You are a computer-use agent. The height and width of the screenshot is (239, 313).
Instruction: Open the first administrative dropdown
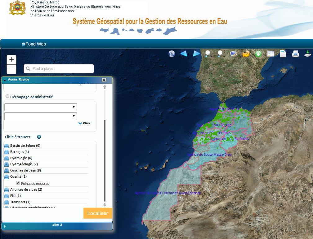click(x=41, y=107)
